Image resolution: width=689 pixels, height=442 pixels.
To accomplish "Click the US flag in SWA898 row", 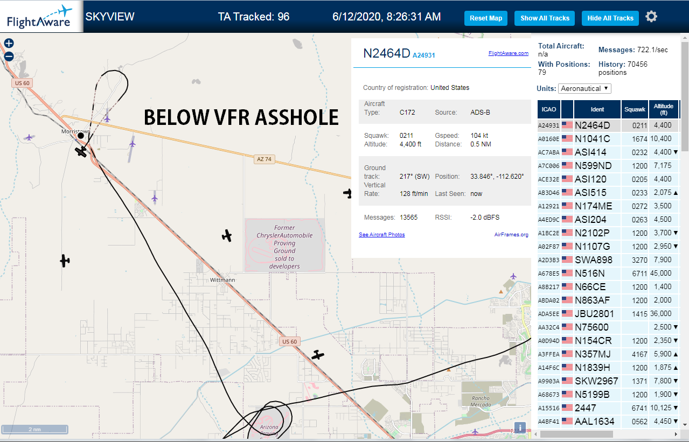I will point(567,260).
